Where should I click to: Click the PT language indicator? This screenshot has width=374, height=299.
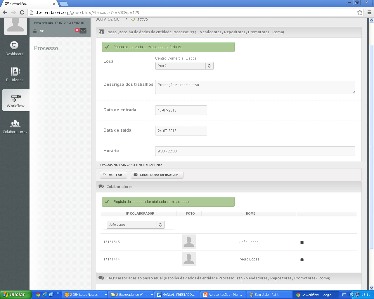(344, 295)
